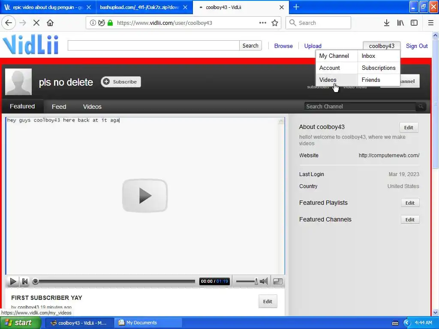Viewport: 439px width, 329px height.
Task: Click the 4:44 AM taskbar clock
Action: pos(423,323)
